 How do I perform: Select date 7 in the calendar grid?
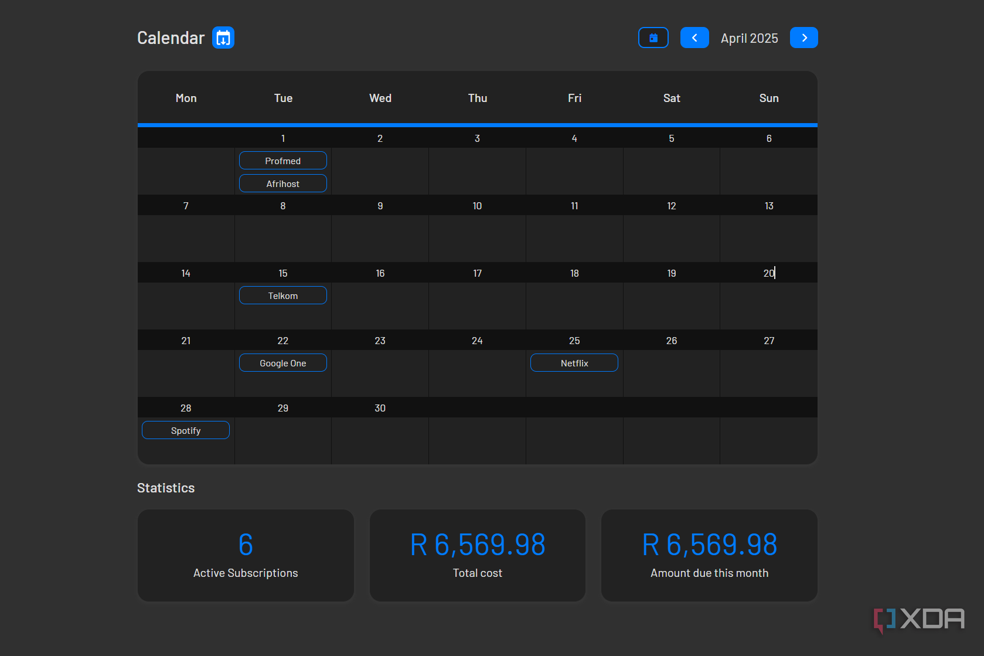click(x=186, y=206)
